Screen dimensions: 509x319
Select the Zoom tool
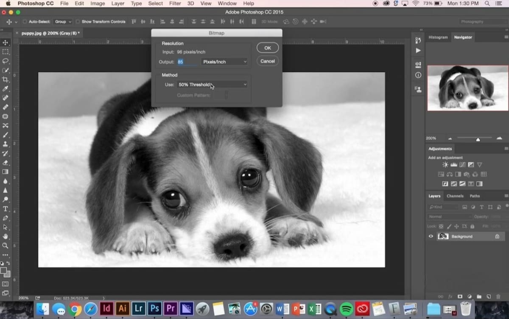tap(6, 246)
